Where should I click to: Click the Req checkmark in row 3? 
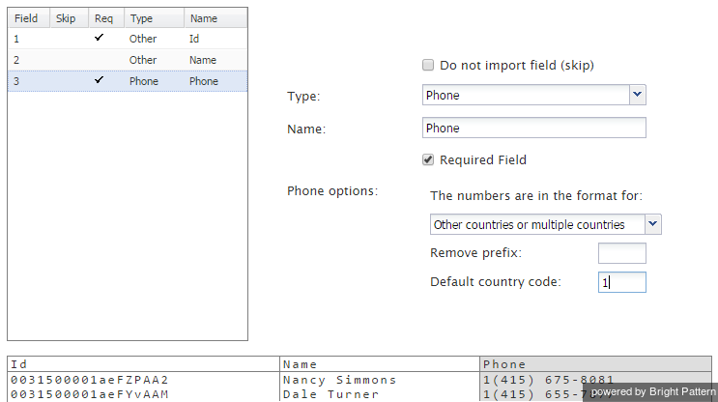point(99,80)
